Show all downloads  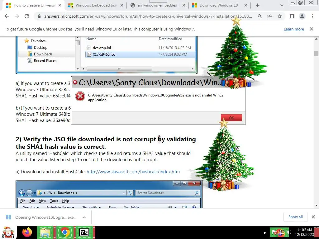(295, 217)
